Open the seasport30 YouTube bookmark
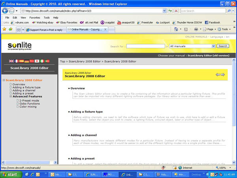 tap(126, 22)
